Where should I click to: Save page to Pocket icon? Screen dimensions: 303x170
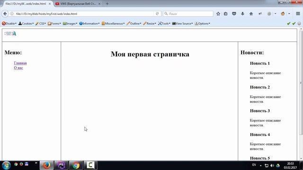pos(234,14)
